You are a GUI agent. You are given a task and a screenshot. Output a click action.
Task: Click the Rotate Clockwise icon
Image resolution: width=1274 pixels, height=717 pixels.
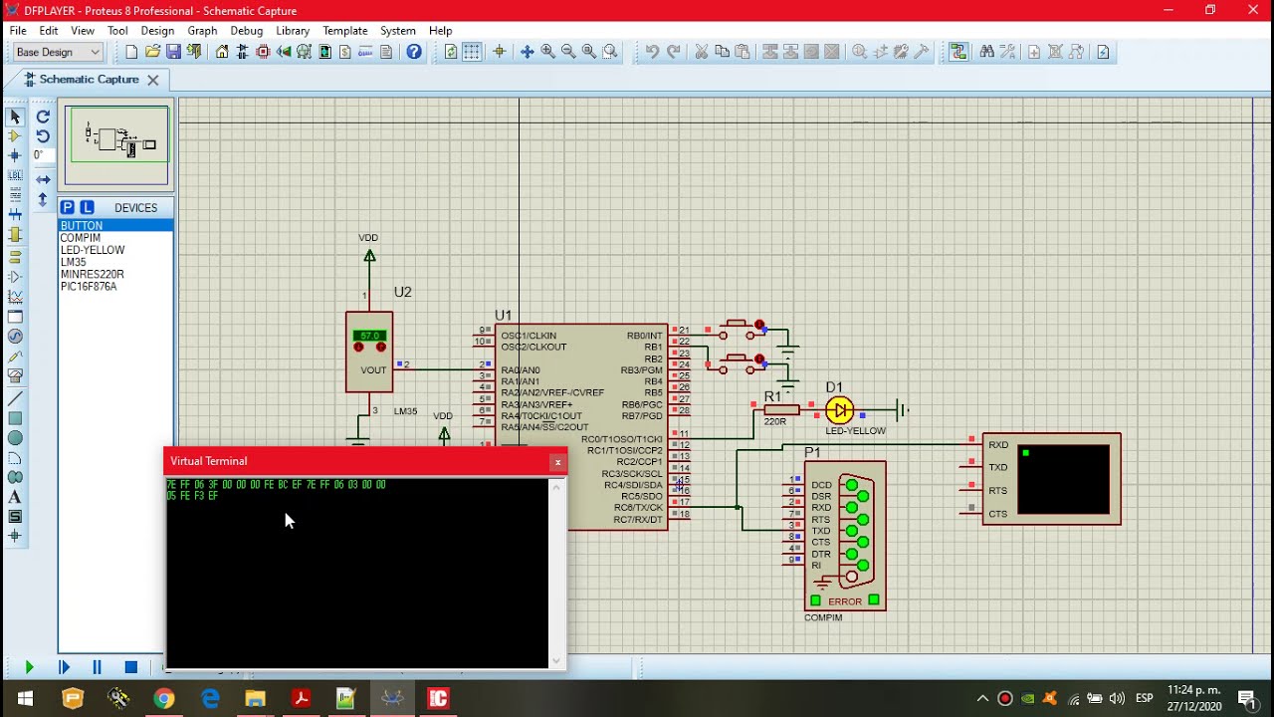point(43,117)
